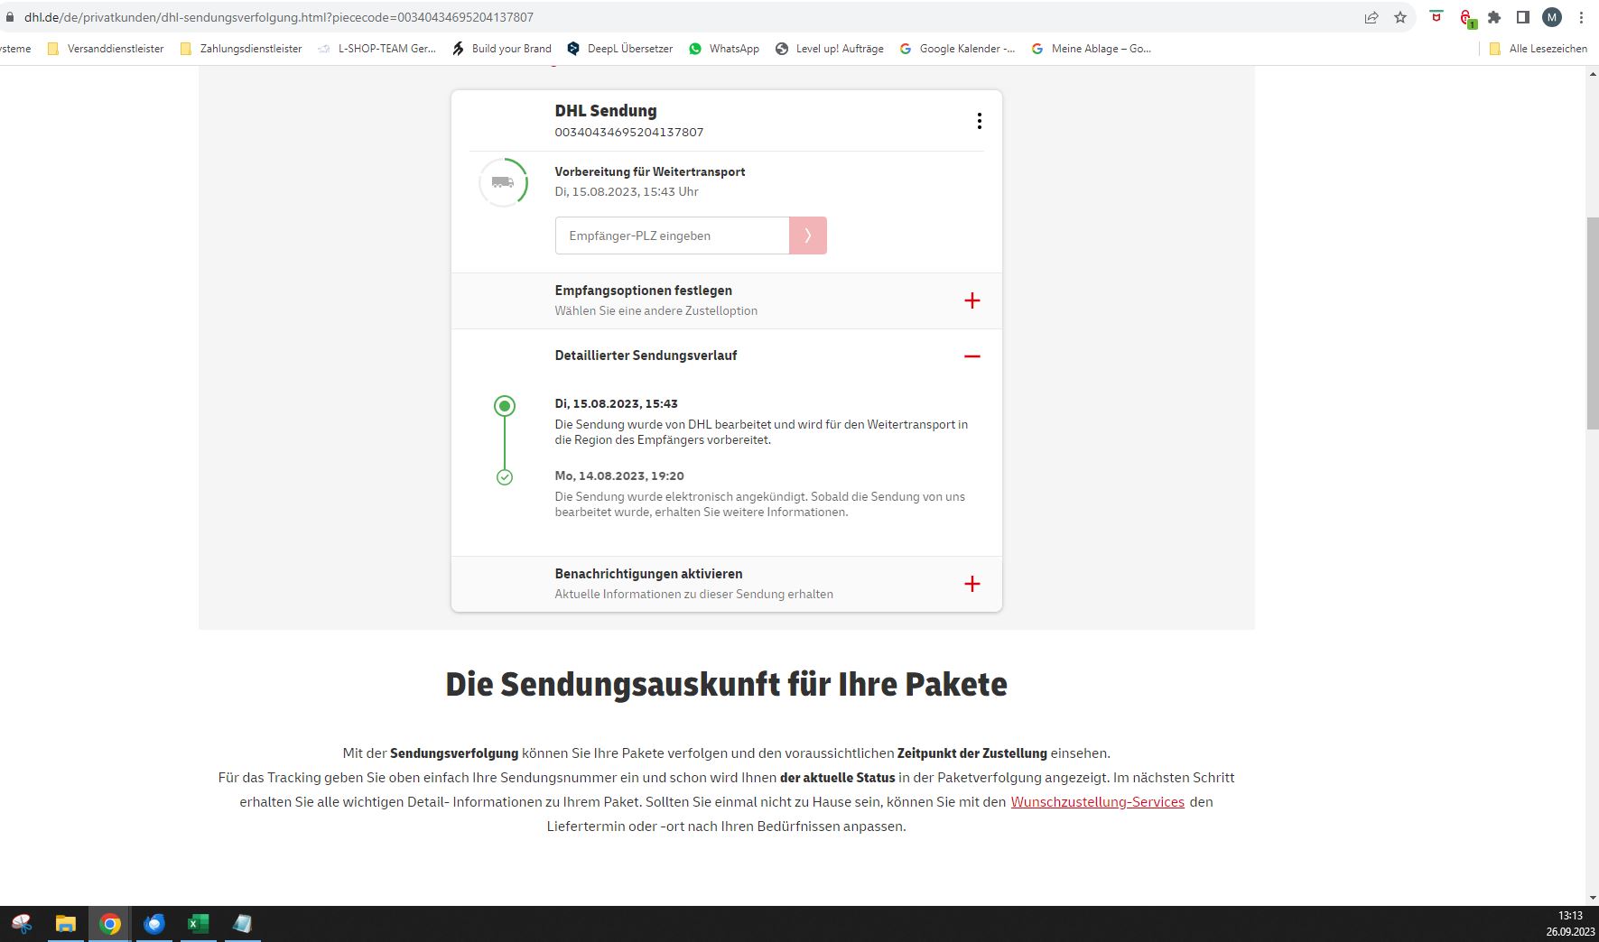Submit the recipient postal code arrow button

pyautogui.click(x=808, y=235)
